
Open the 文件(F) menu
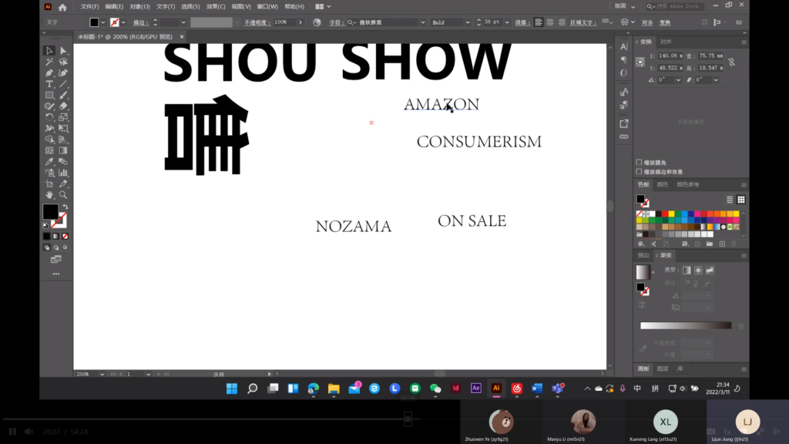click(x=89, y=6)
